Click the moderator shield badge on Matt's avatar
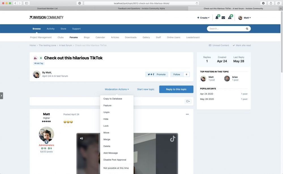The image size is (283, 174). [46, 142]
